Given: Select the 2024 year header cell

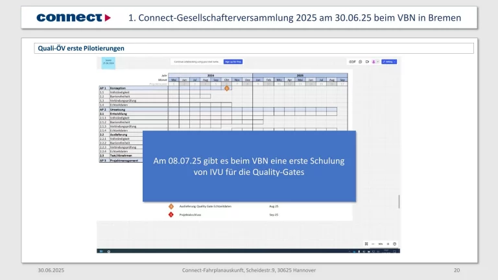Looking at the screenshot, I should click(x=210, y=76).
